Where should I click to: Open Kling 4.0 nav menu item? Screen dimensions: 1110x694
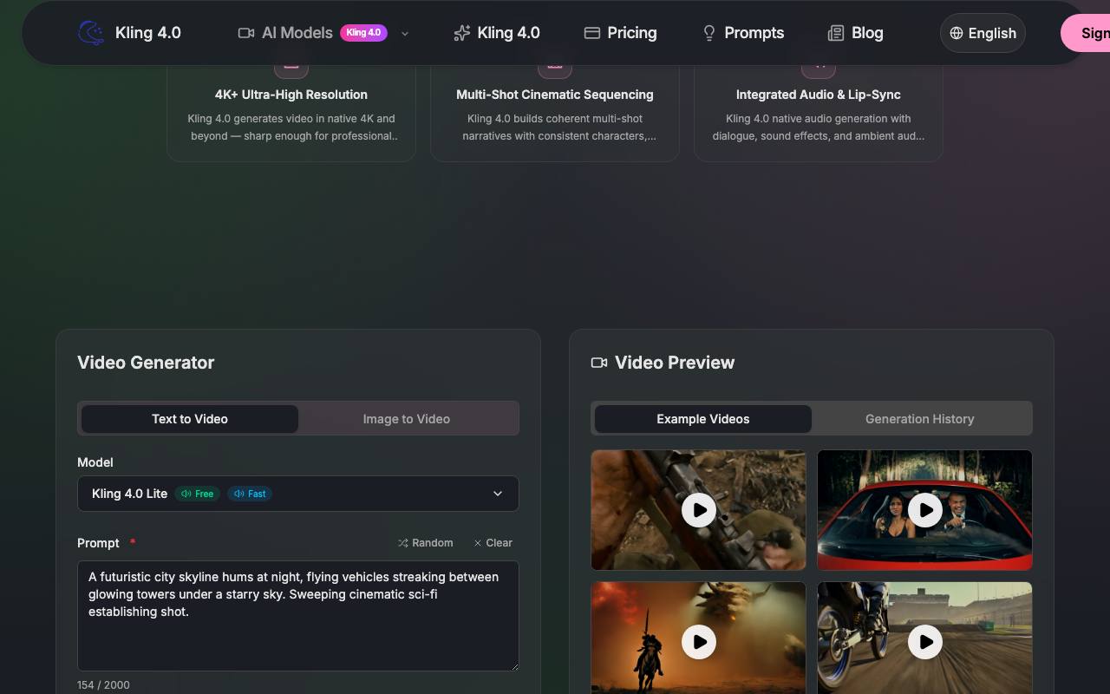(497, 33)
